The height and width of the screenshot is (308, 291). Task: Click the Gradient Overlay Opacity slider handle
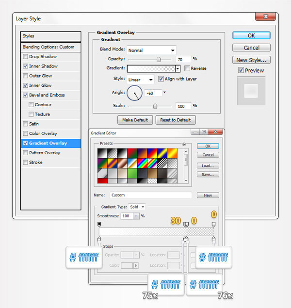[x=159, y=59]
